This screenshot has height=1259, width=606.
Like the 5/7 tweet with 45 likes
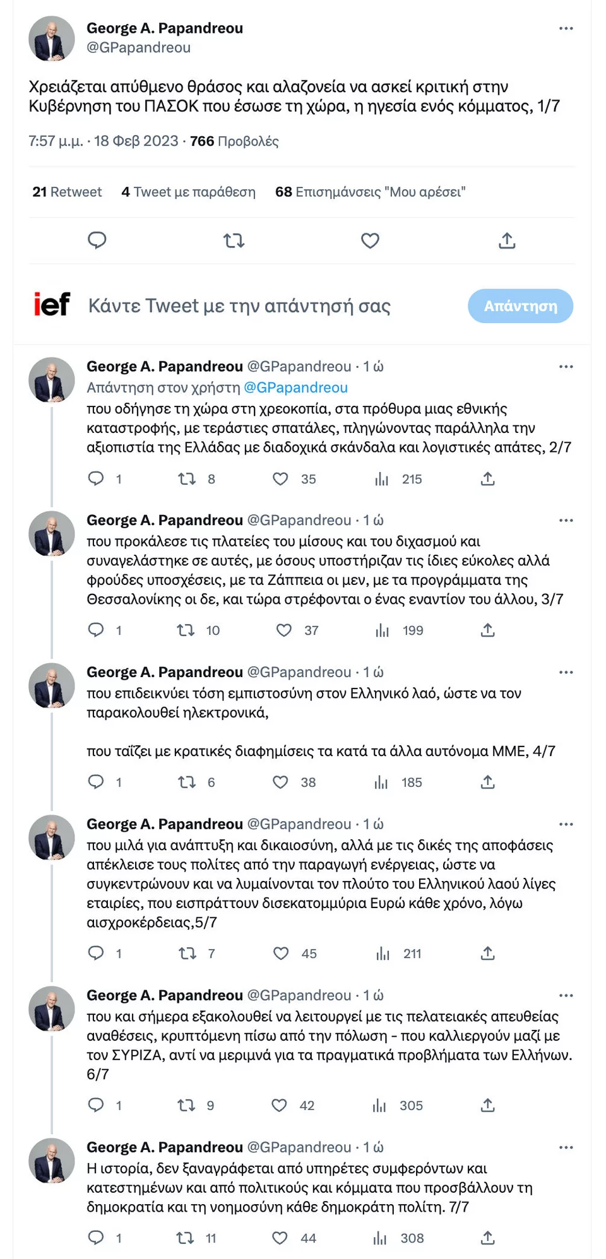(x=281, y=954)
